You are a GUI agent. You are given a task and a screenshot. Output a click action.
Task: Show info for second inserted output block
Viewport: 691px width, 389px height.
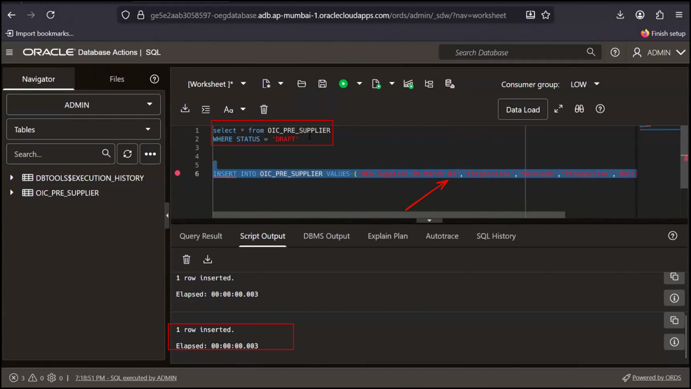point(674,342)
